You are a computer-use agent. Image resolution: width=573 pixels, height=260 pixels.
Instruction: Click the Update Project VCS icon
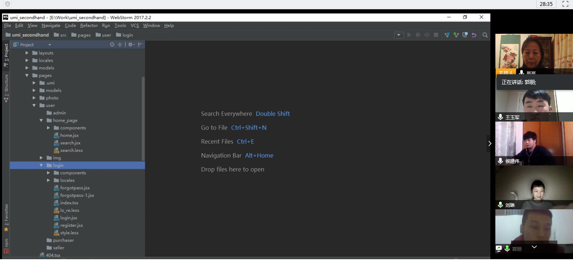click(x=447, y=35)
